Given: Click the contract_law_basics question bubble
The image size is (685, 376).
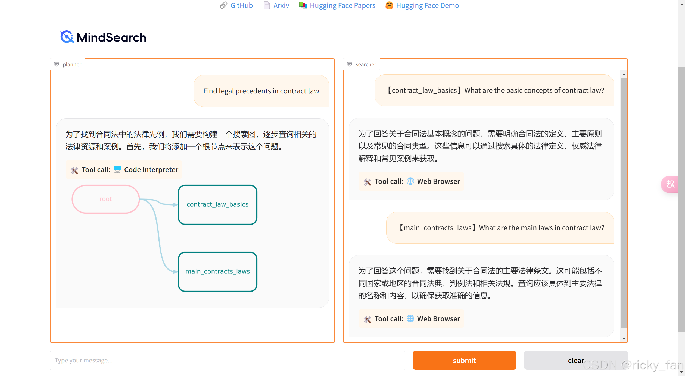Looking at the screenshot, I should [x=494, y=90].
